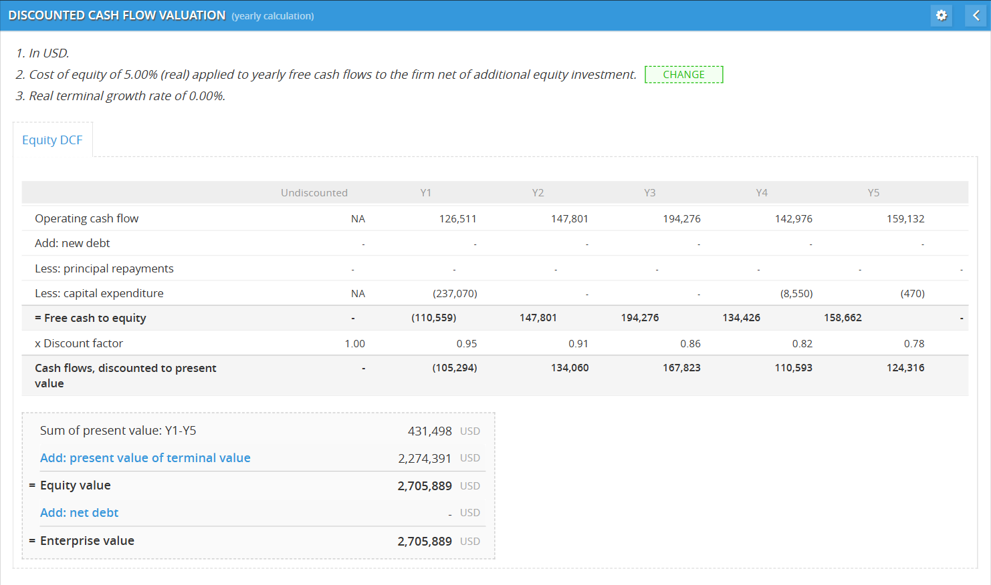Open settings with the gear icon

(x=941, y=15)
